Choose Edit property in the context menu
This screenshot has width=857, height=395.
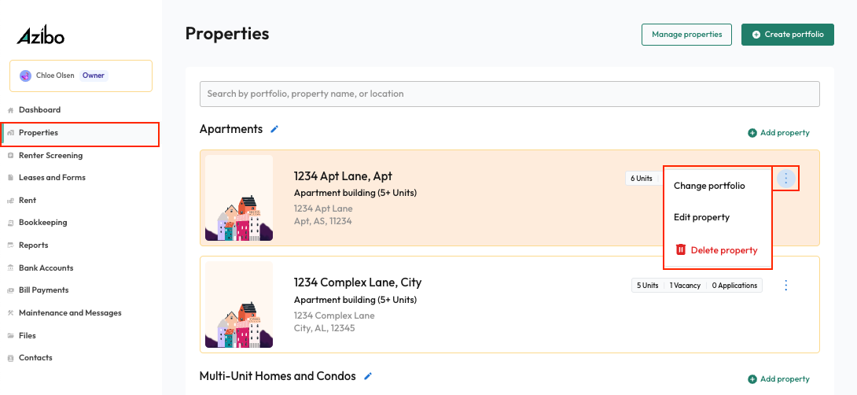click(701, 217)
